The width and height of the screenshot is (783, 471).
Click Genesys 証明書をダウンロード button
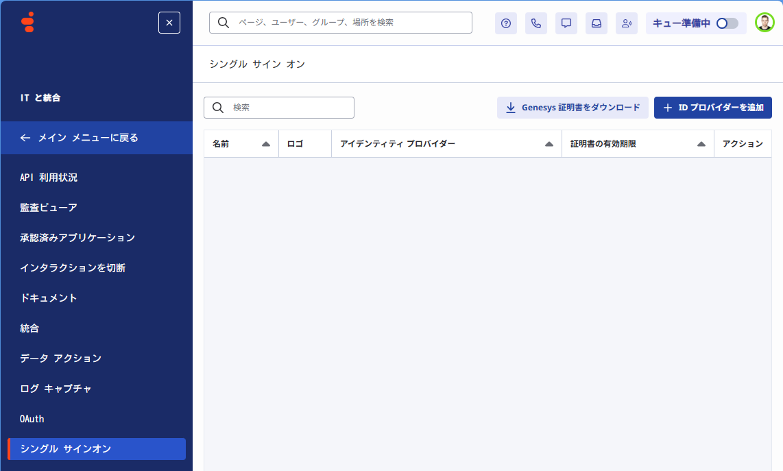(x=573, y=108)
